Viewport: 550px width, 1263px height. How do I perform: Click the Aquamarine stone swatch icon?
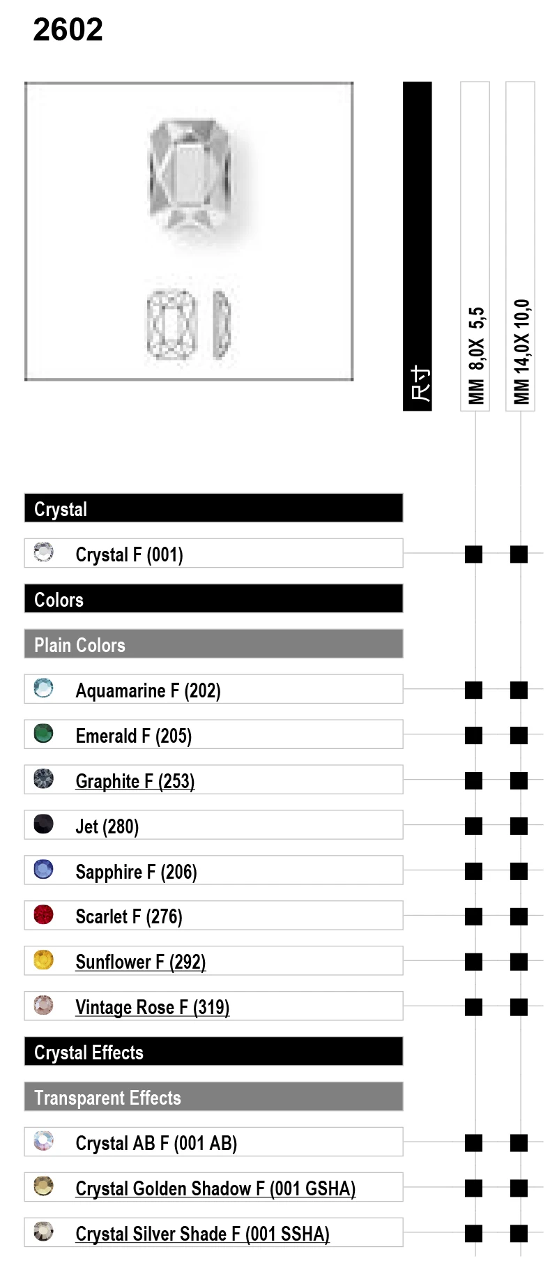[x=43, y=688]
